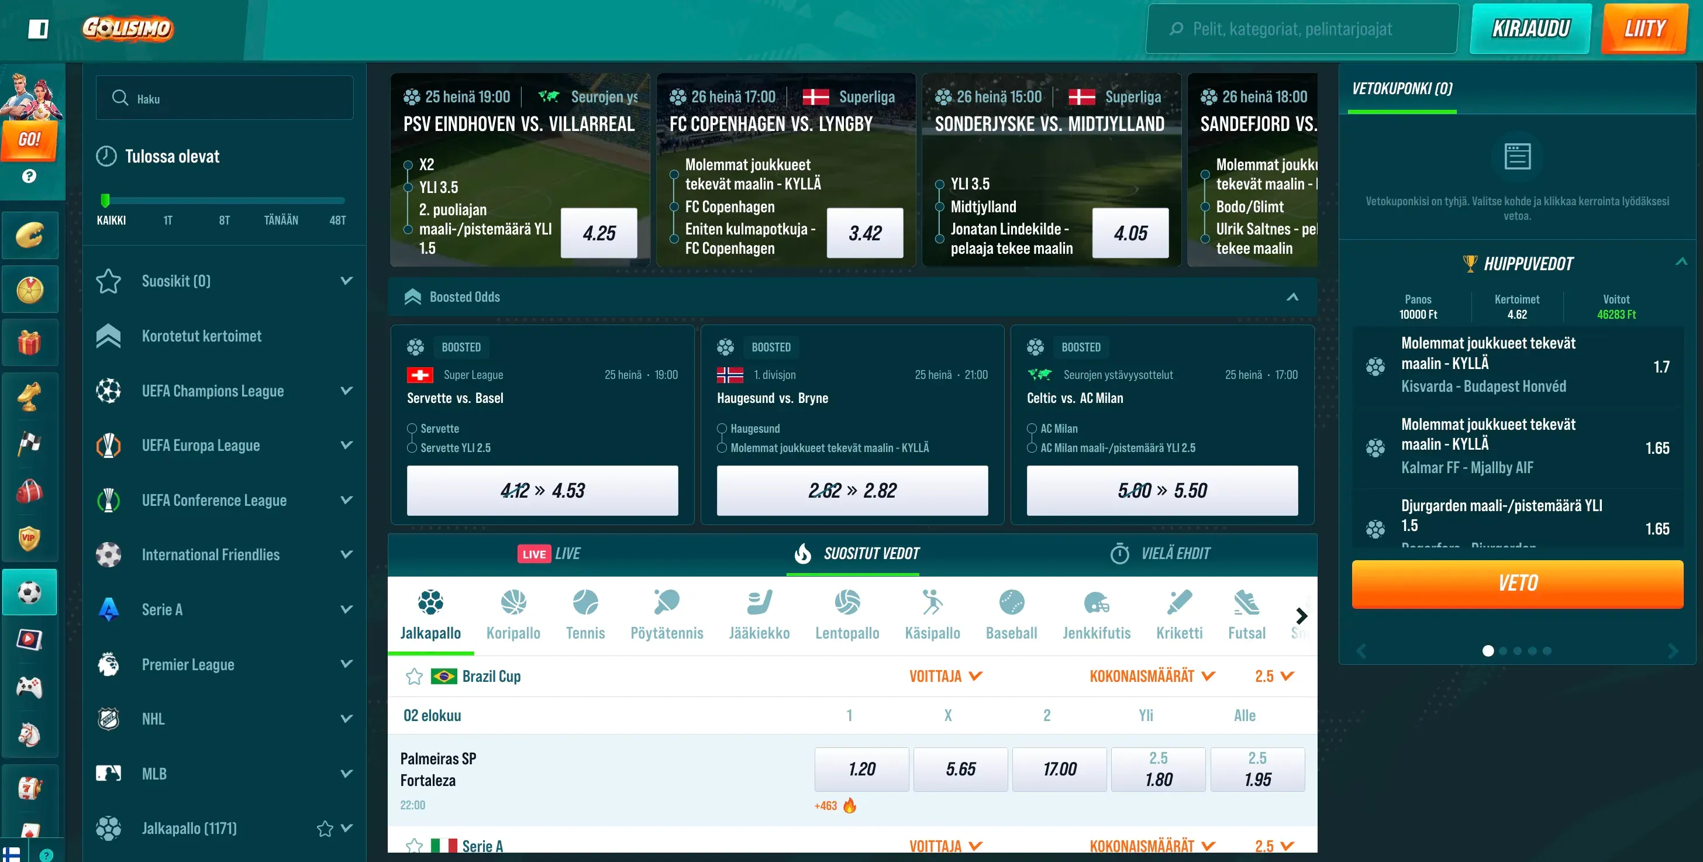Open the horse racing icon in sidebar
The image size is (1703, 862).
tap(30, 735)
